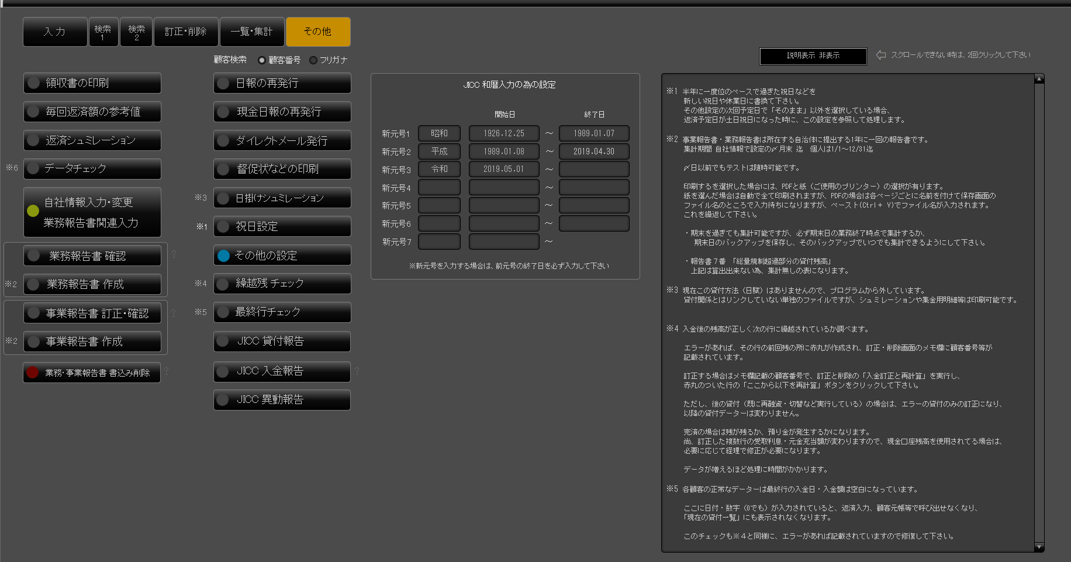Click question mark beside JICC 入金報告
This screenshot has height=562, width=1071.
click(357, 371)
